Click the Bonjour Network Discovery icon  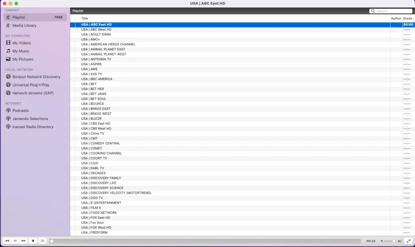coord(8,77)
